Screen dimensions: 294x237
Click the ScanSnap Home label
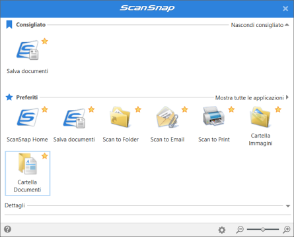[x=27, y=140]
